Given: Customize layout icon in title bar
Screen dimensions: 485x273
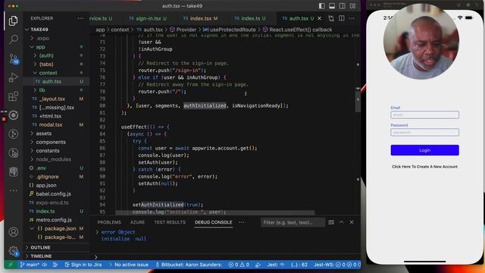Looking at the screenshot, I should click(x=352, y=6).
